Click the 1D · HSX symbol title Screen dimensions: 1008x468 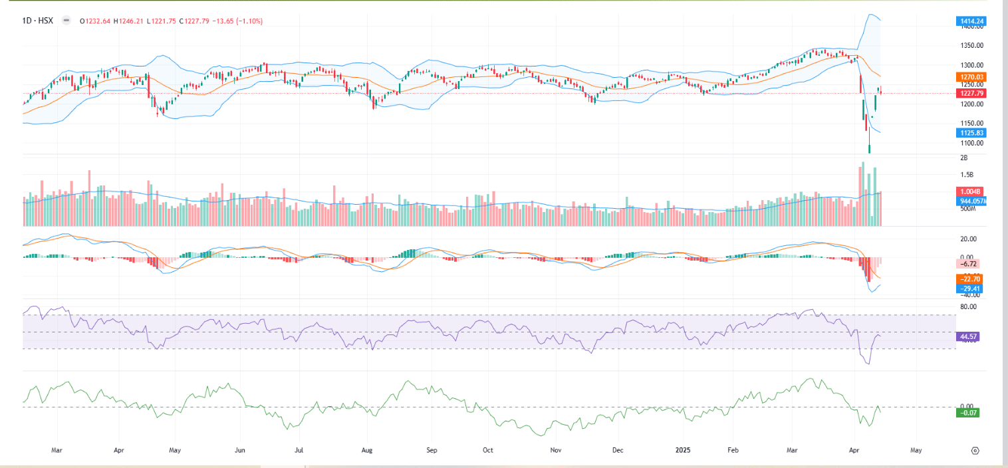click(37, 21)
